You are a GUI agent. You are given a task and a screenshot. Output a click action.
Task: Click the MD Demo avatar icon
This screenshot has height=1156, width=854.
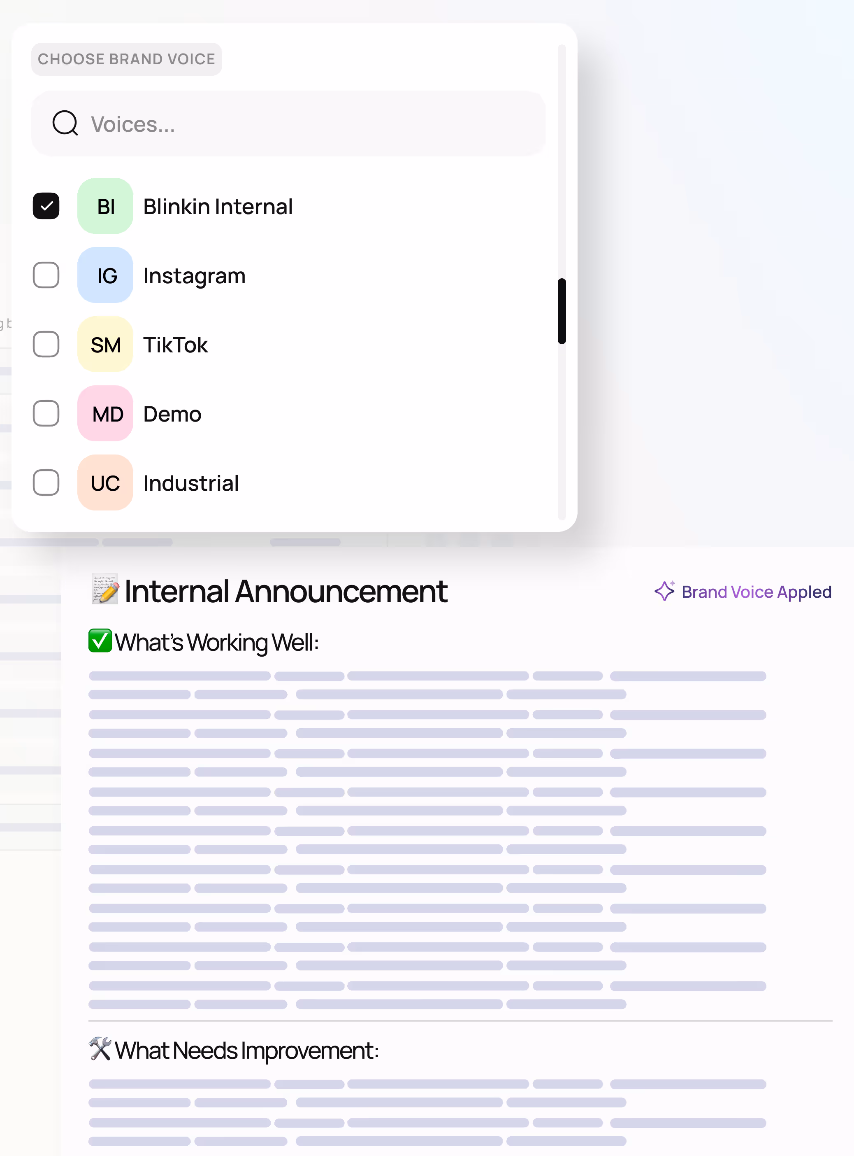click(x=105, y=414)
